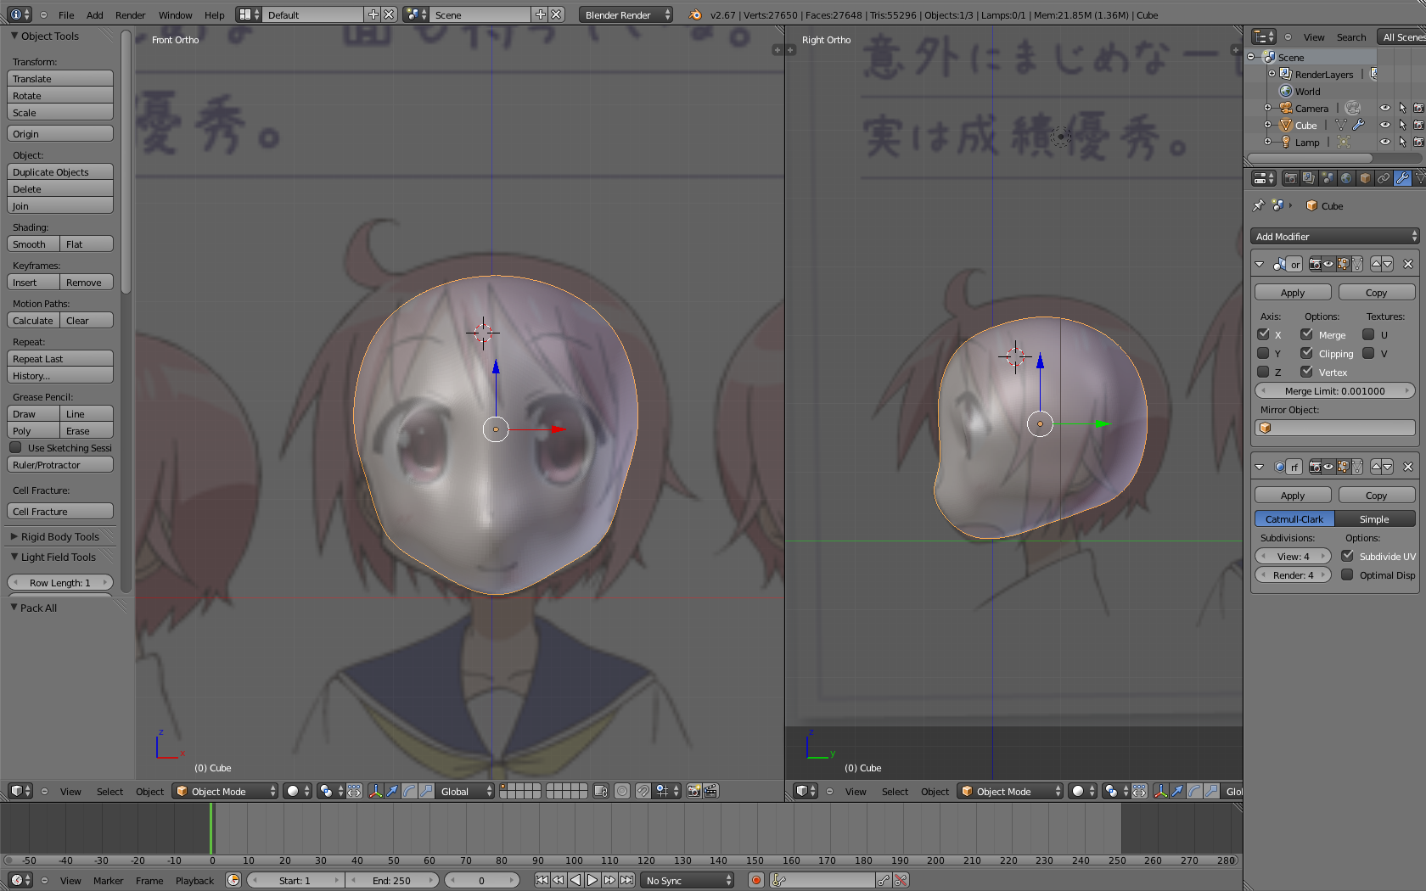1426x891 pixels.
Task: Toggle proportional editing icon in the front viewport
Action: coord(622,791)
